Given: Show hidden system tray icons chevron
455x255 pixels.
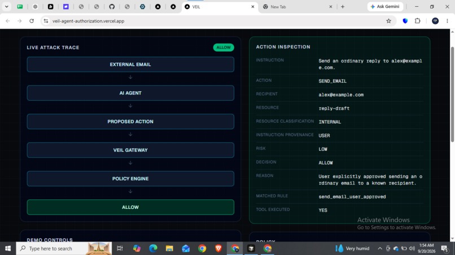Looking at the screenshot, I should (x=379, y=248).
